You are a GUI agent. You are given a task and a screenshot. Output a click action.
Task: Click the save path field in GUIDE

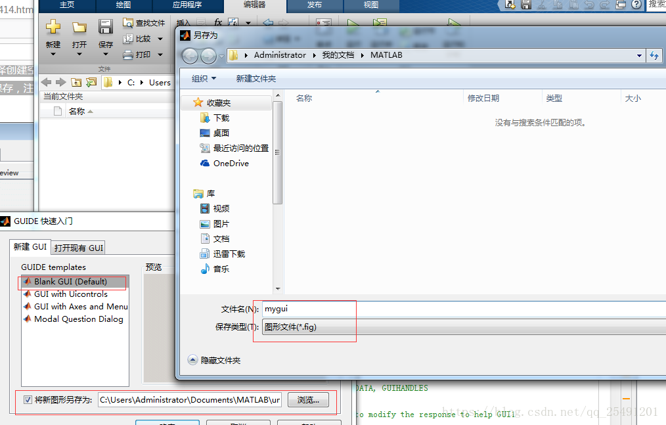click(x=190, y=399)
